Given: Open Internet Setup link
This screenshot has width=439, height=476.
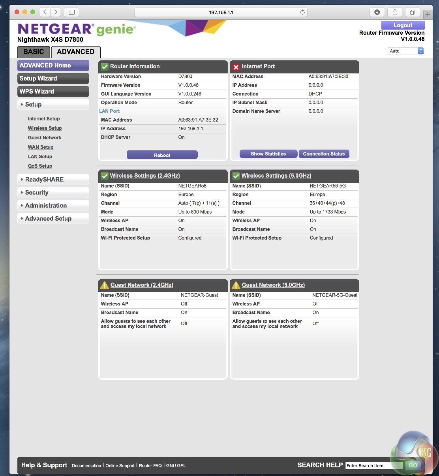Looking at the screenshot, I should [44, 119].
